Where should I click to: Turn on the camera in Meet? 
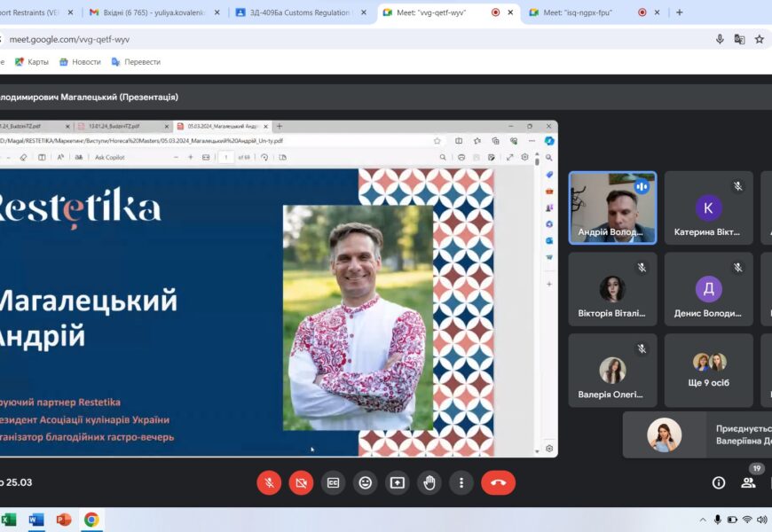(x=301, y=482)
